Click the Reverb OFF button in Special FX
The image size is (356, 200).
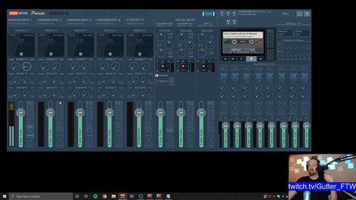pos(285,33)
